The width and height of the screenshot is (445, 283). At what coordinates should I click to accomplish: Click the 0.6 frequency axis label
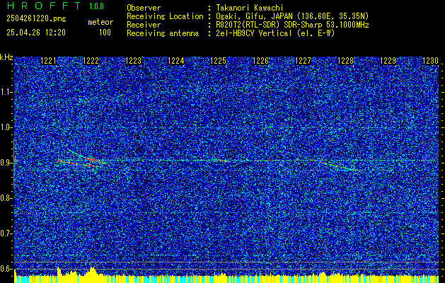tap(6, 269)
